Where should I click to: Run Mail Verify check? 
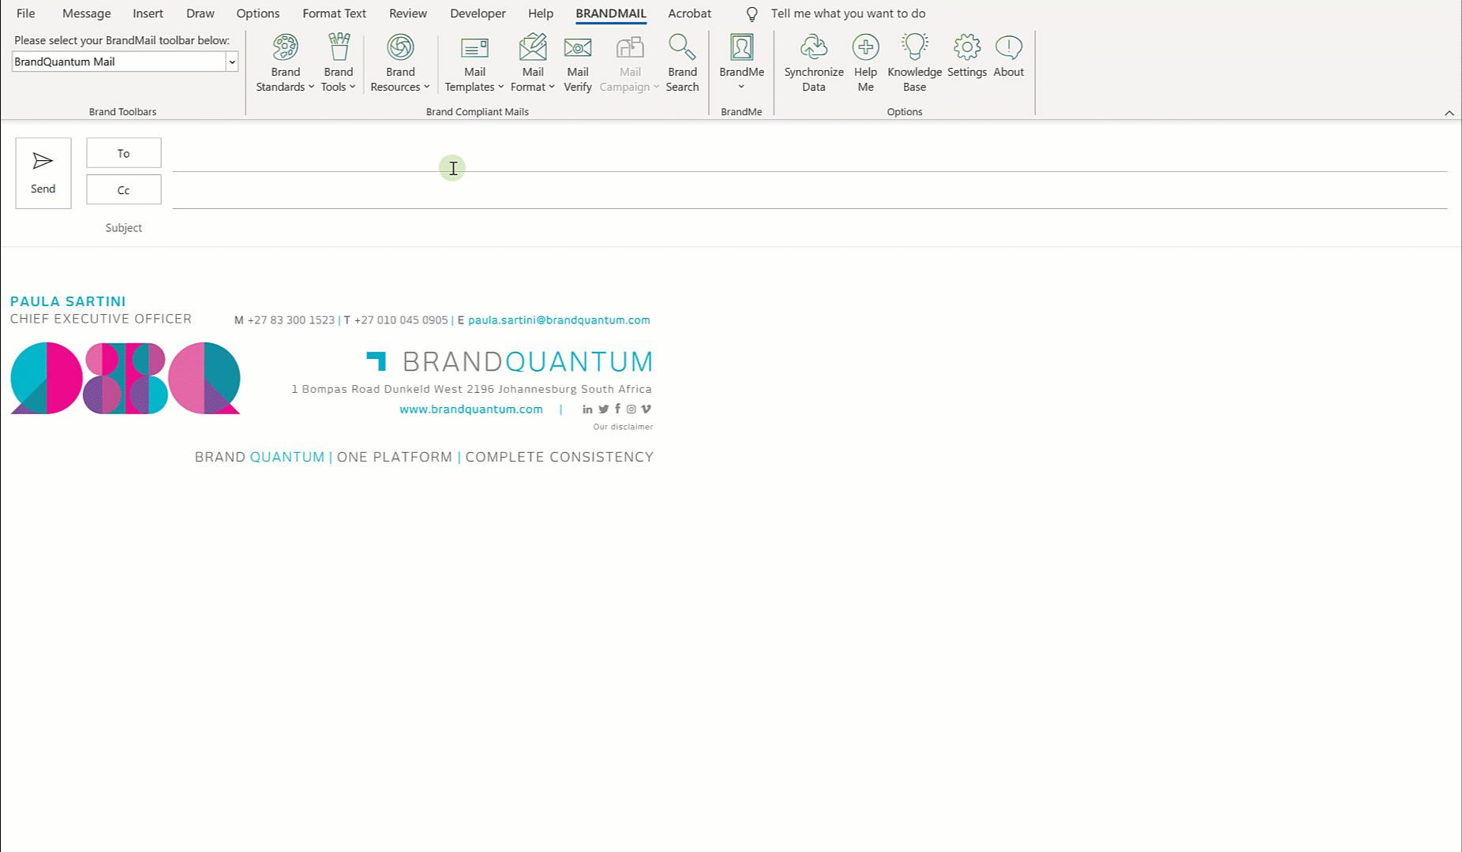[x=578, y=63]
